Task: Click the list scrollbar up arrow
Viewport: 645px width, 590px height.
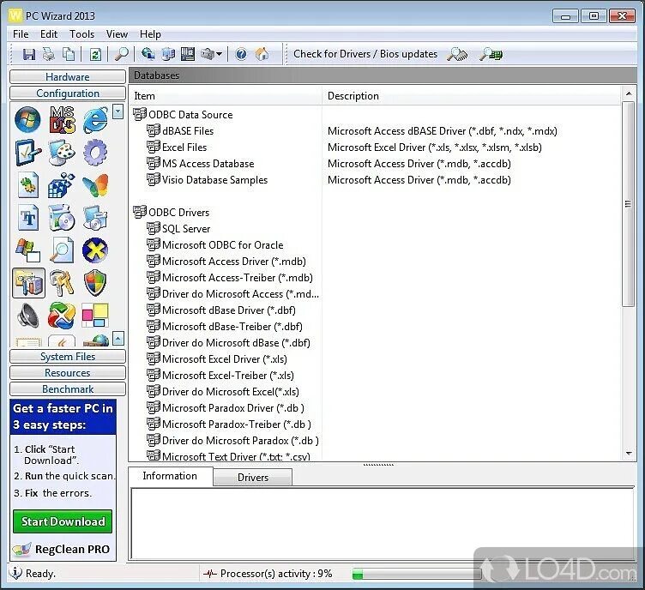Action: (x=629, y=93)
